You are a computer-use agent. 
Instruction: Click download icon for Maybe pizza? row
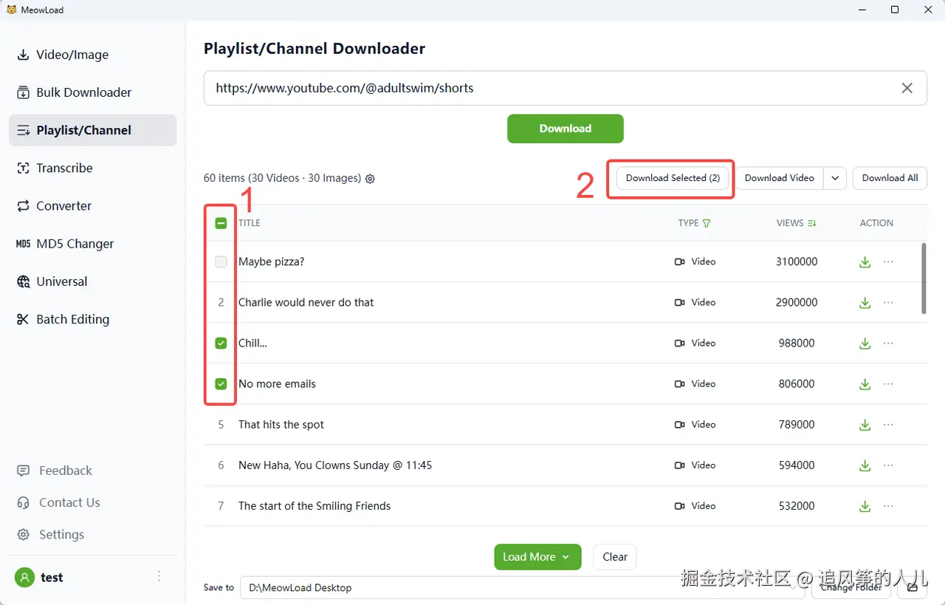865,262
